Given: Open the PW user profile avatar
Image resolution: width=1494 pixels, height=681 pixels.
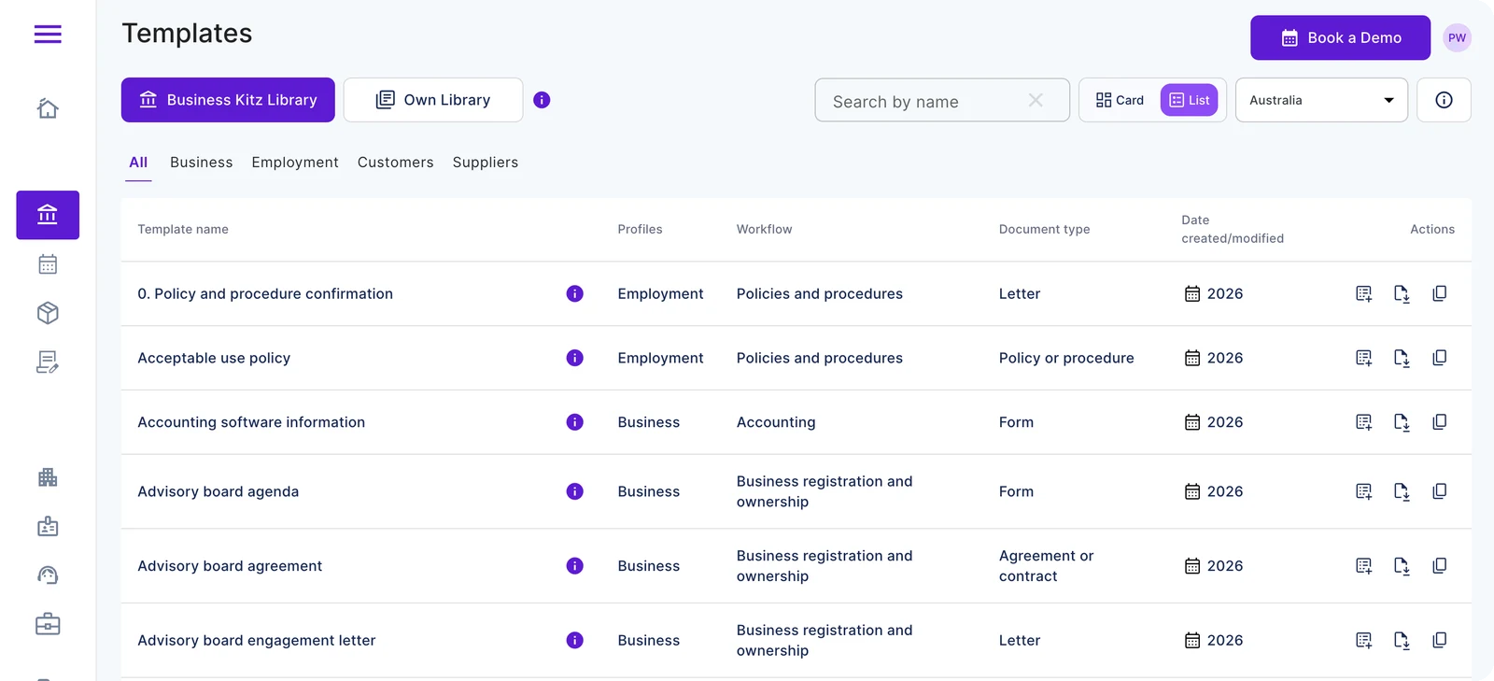Looking at the screenshot, I should point(1457,37).
